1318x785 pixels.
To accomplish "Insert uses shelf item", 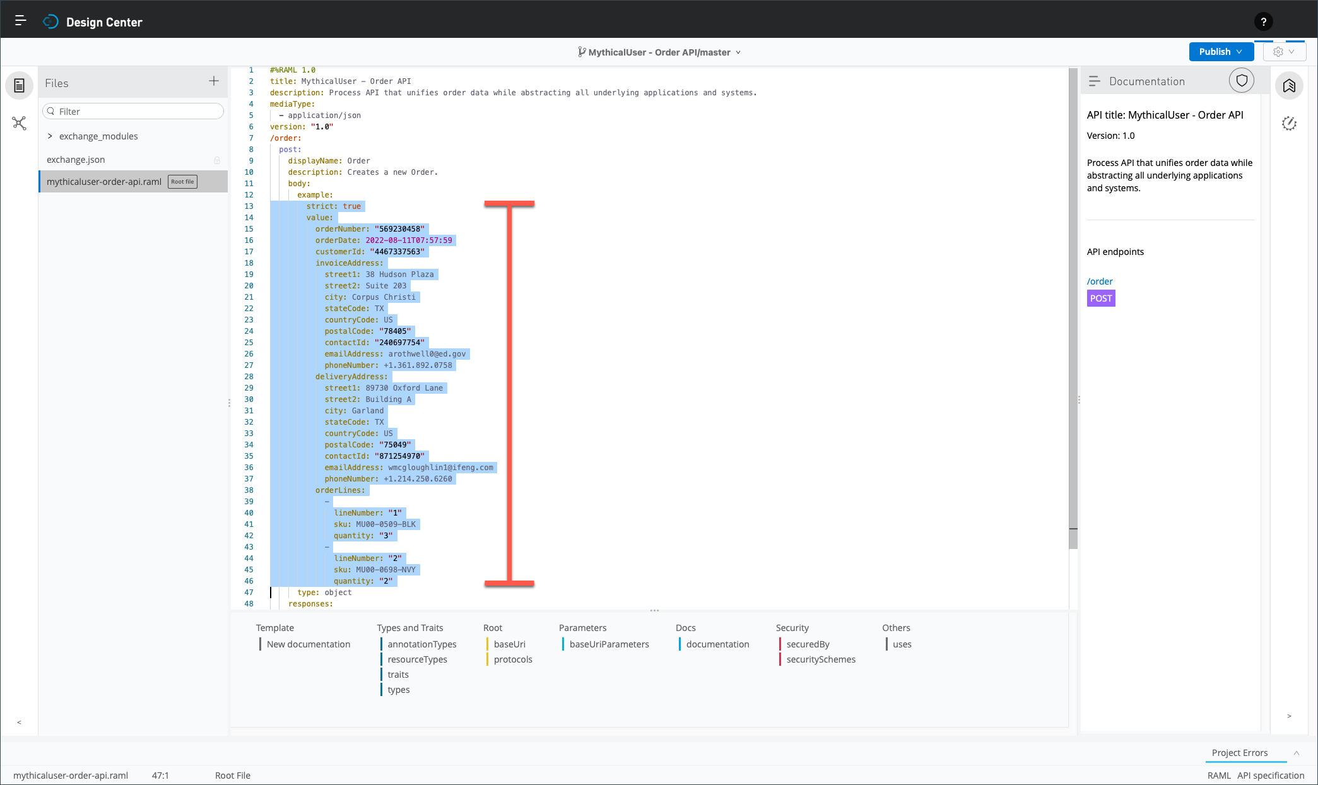I will 902,644.
